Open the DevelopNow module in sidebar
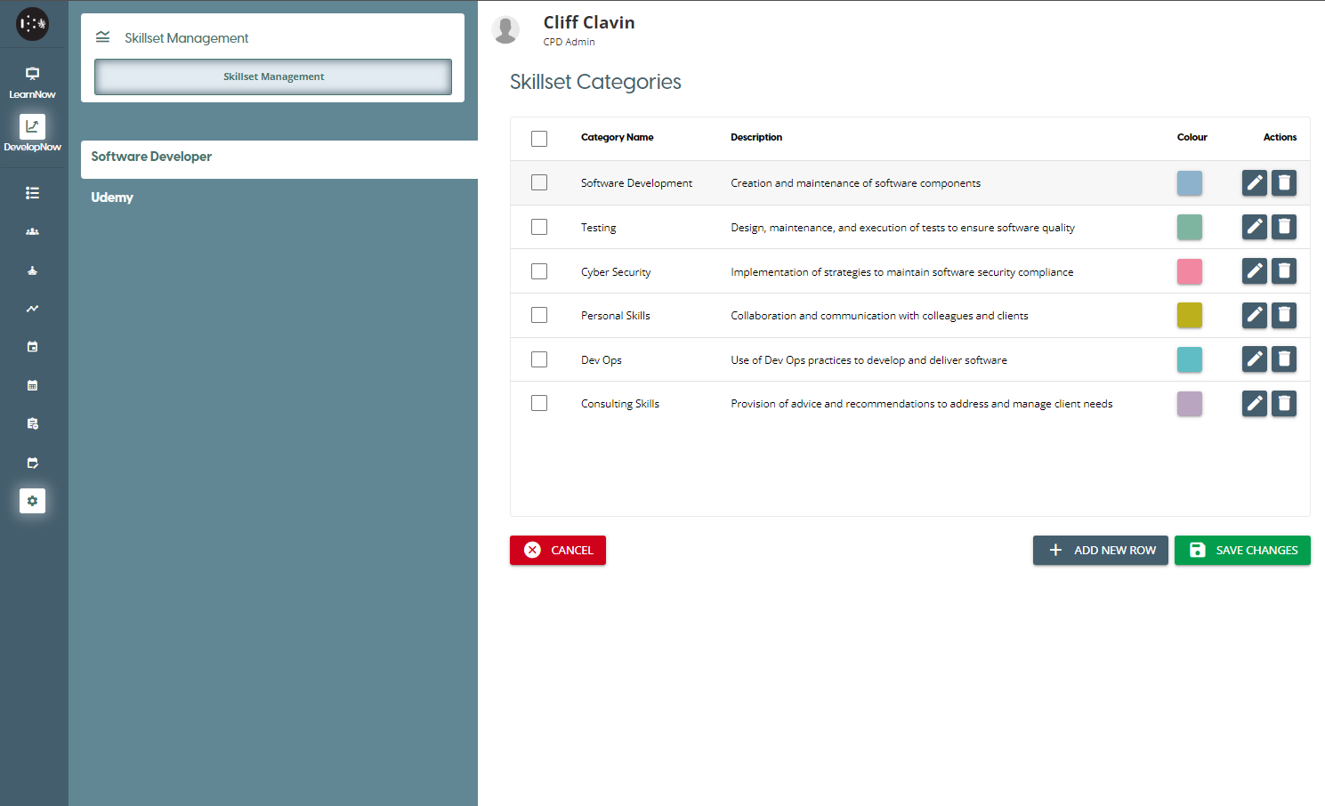 click(32, 133)
